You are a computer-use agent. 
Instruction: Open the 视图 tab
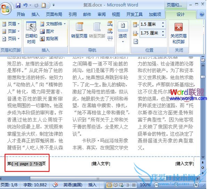tap(116, 14)
